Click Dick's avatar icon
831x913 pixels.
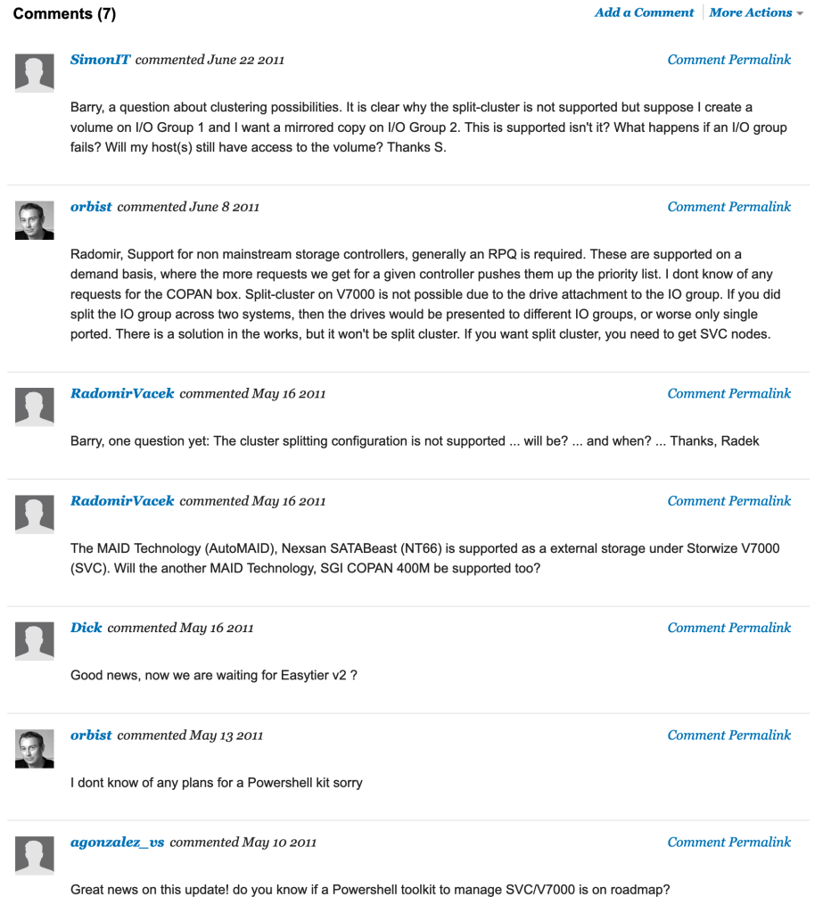[35, 641]
